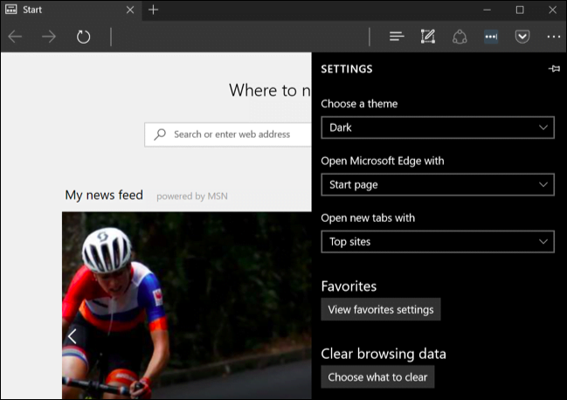Click the Forward navigation arrow
567x400 pixels.
point(49,37)
